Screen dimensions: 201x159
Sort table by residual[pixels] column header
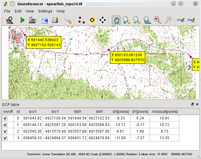click(x=164, y=111)
